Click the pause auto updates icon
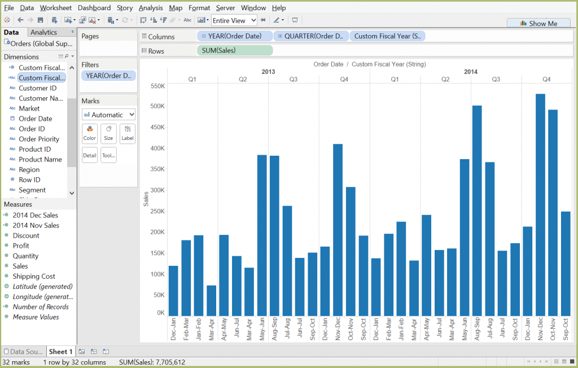 coord(111,20)
